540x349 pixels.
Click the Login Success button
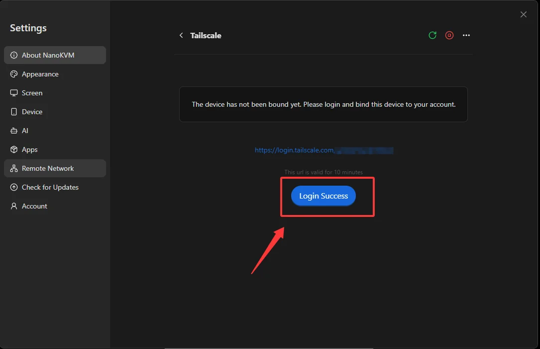(x=324, y=196)
